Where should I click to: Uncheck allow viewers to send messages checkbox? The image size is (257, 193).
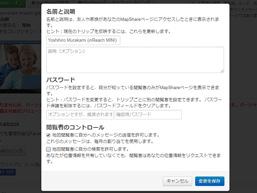pyautogui.click(x=48, y=135)
